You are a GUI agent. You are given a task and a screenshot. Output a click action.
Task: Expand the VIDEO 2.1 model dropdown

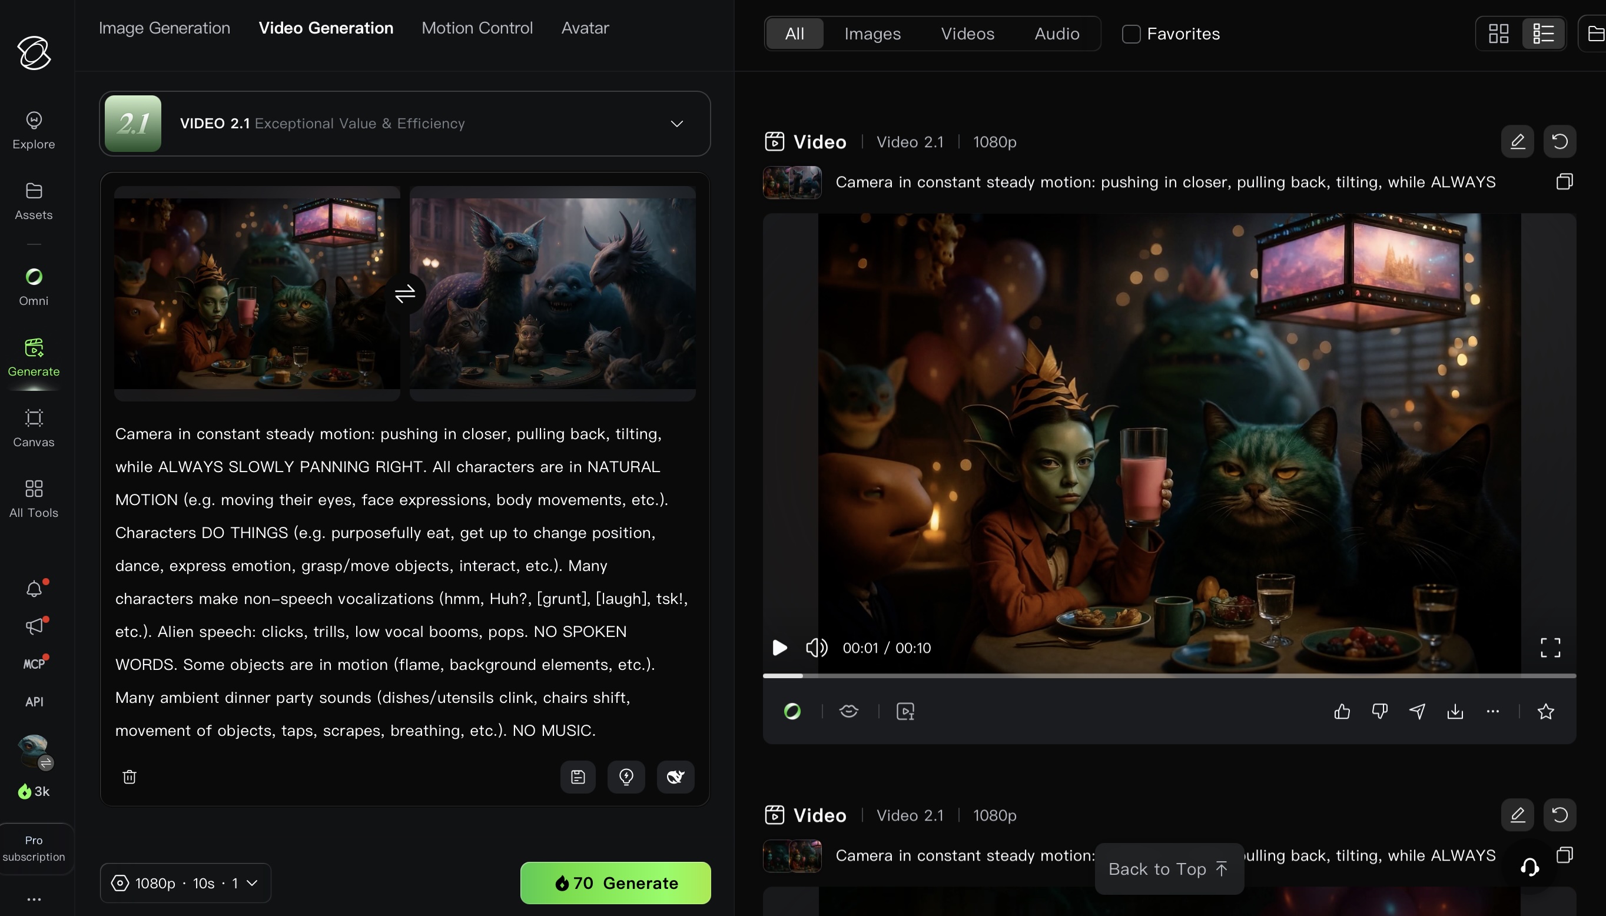(405, 123)
